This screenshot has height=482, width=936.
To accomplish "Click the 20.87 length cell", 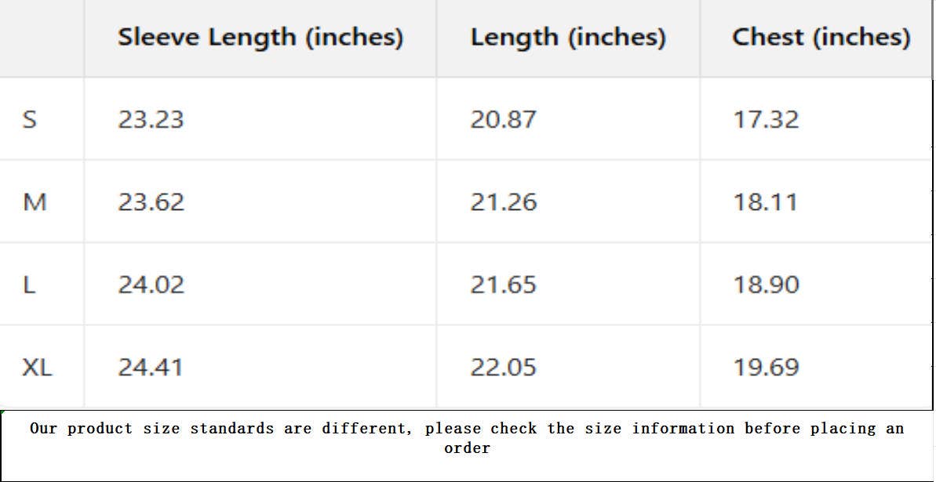I will [x=503, y=119].
